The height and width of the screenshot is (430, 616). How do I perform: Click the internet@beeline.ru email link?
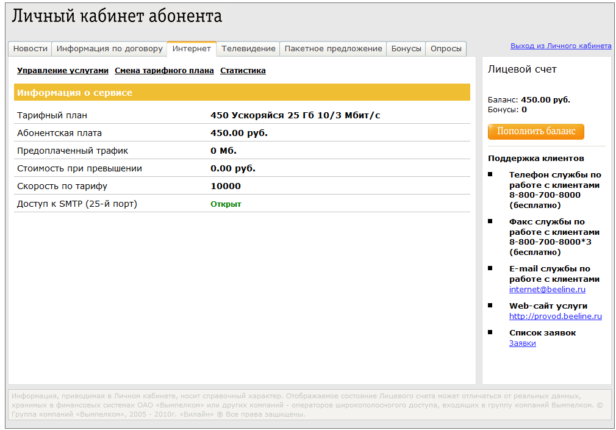point(547,290)
